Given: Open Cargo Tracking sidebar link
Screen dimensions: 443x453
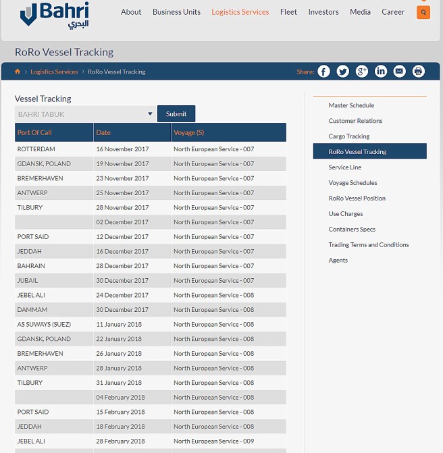Looking at the screenshot, I should pyautogui.click(x=349, y=136).
